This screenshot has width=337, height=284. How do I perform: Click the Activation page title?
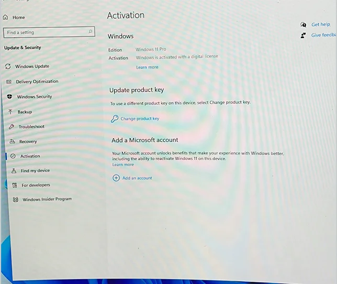point(126,15)
